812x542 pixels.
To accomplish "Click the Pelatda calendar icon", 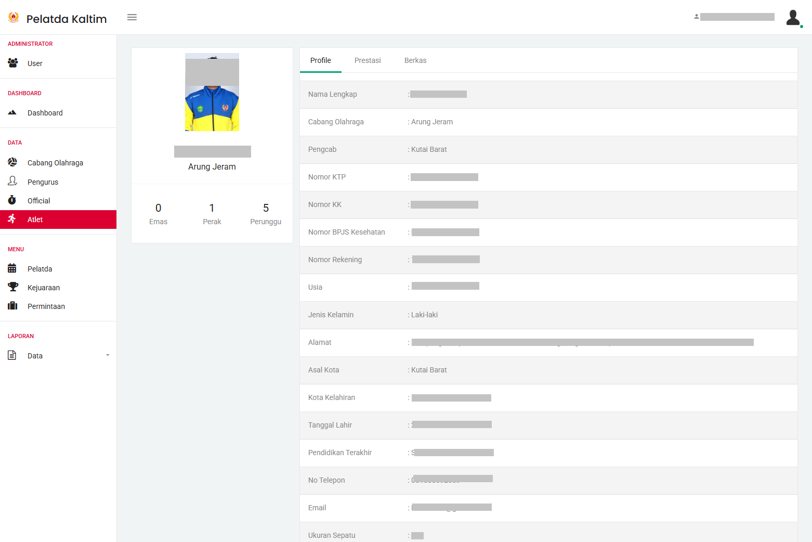I will pyautogui.click(x=12, y=268).
